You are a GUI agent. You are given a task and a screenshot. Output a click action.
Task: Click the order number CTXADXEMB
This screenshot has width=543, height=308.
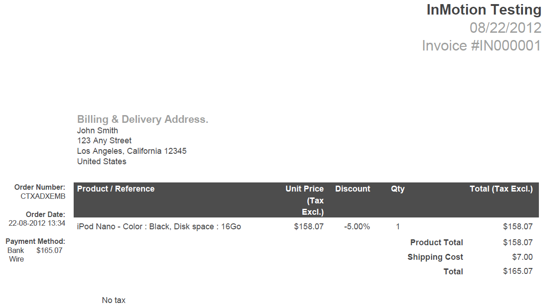click(43, 196)
